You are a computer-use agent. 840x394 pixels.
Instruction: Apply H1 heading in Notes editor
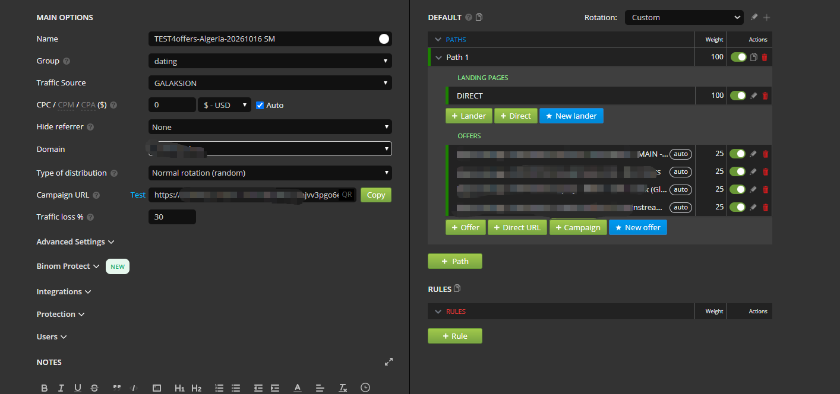click(179, 388)
